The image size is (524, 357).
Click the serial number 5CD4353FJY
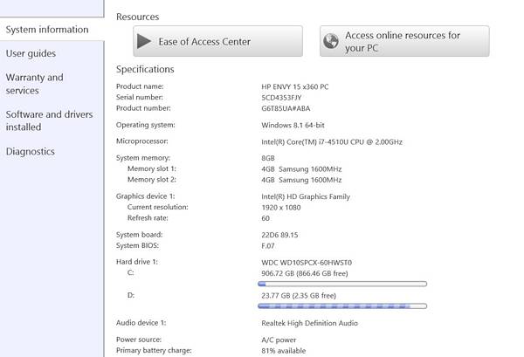281,97
